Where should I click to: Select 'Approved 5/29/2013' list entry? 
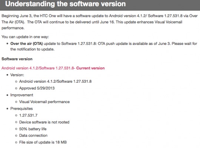37,88
